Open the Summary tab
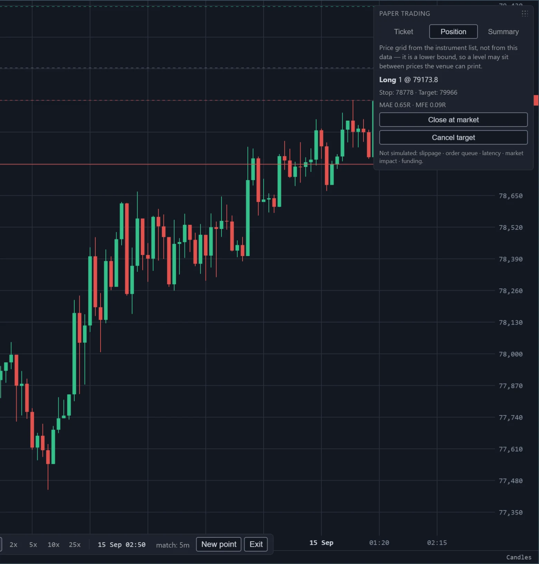Screen dimensions: 539x564 (x=503, y=32)
